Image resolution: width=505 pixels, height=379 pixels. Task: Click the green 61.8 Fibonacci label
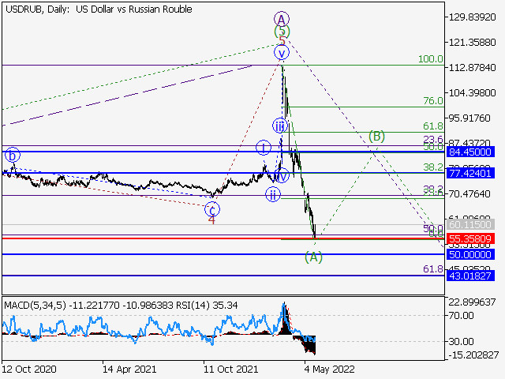tap(433, 126)
